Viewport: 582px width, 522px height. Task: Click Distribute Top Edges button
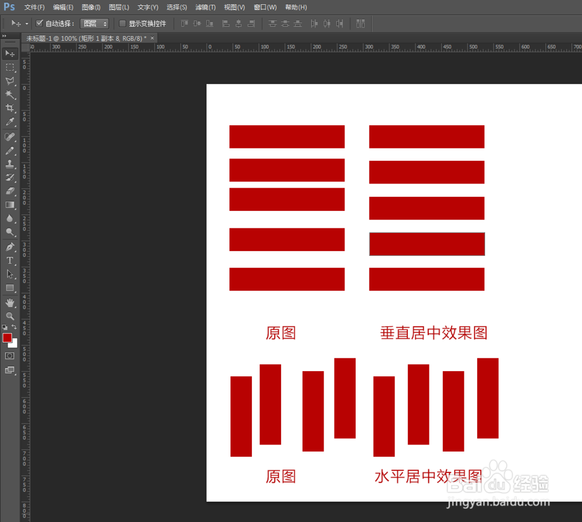point(272,23)
